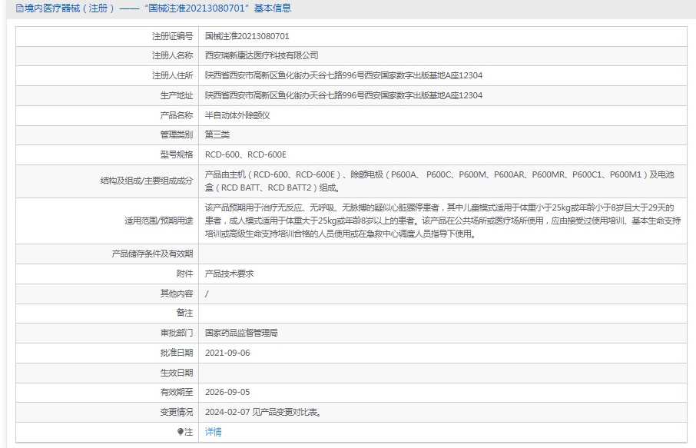Click the 其他内容 label

[x=177, y=294]
